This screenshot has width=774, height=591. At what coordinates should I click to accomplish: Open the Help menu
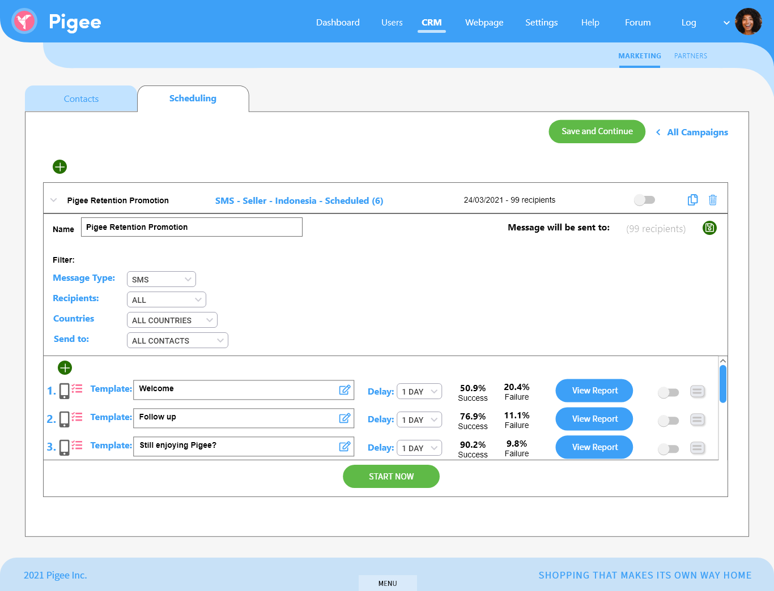[x=590, y=23]
